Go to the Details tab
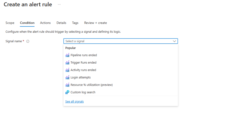The width and height of the screenshot is (225, 129). (x=61, y=23)
